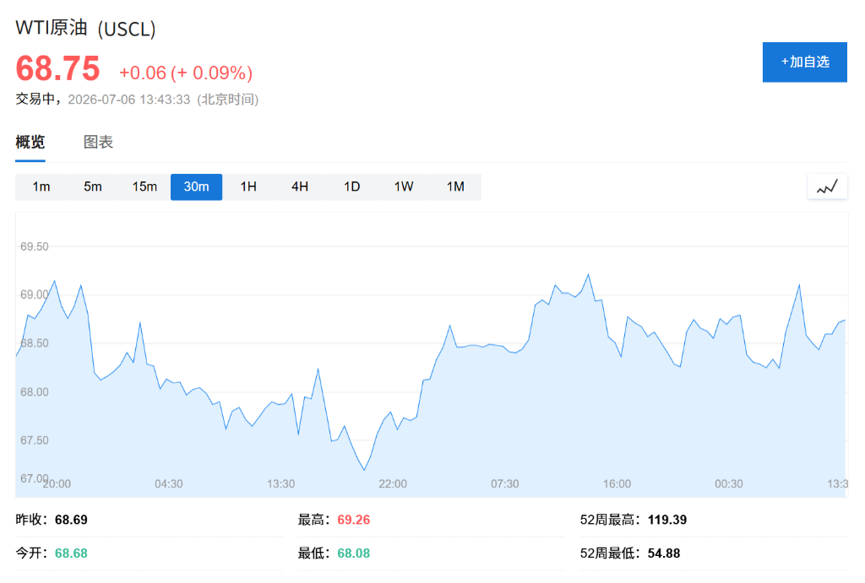This screenshot has height=583, width=865.
Task: Click the 13:30 time axis label
Action: 280,483
